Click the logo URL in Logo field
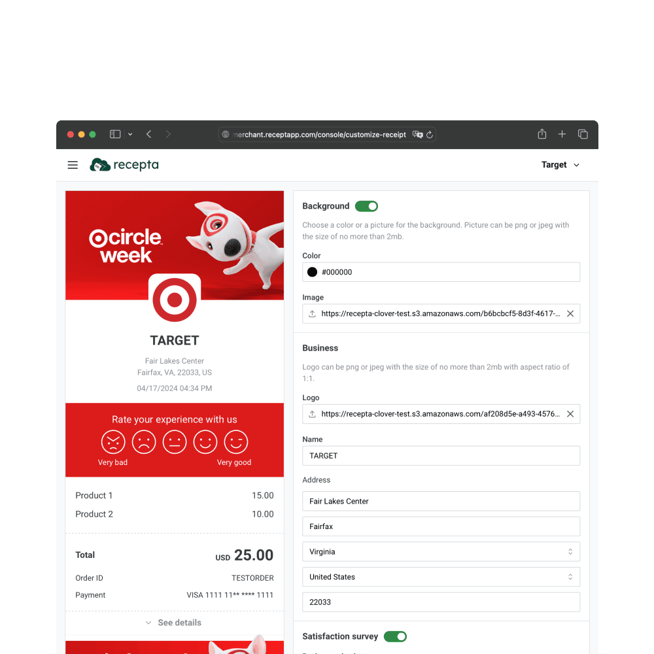This screenshot has height=654, width=654. click(x=440, y=414)
